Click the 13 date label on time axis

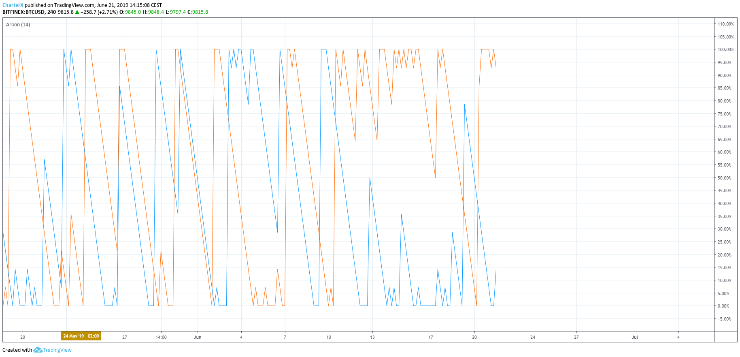pyautogui.click(x=372, y=337)
